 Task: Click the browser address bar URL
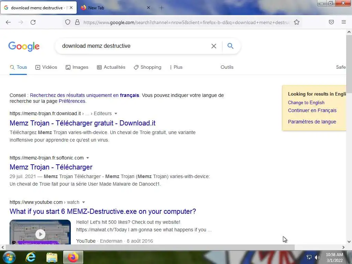pos(186,22)
